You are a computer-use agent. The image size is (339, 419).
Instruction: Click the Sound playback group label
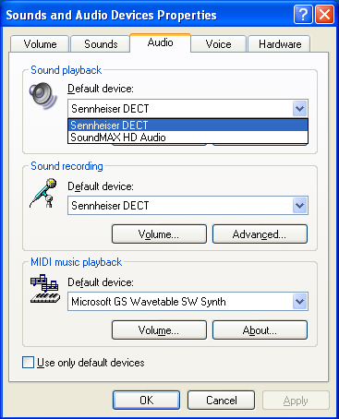[x=67, y=70]
